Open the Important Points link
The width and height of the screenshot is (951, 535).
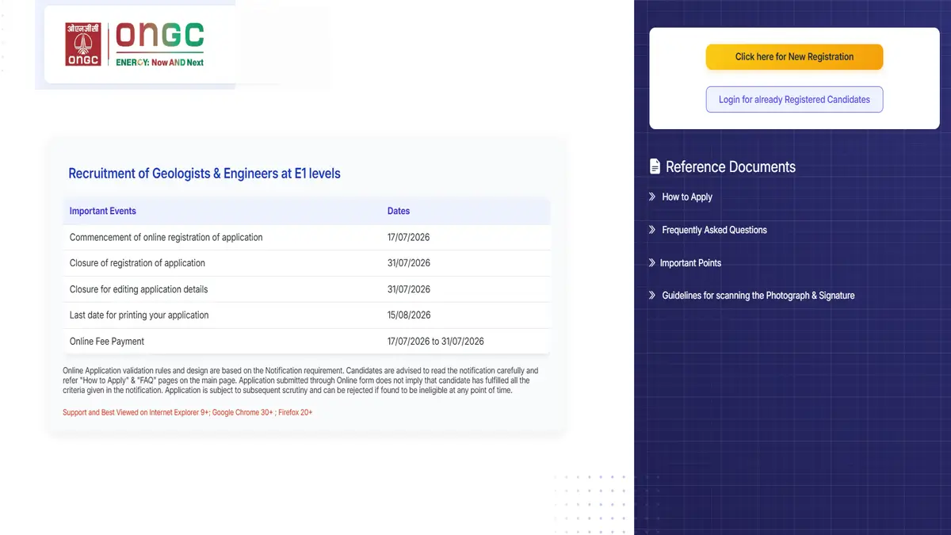pos(691,262)
